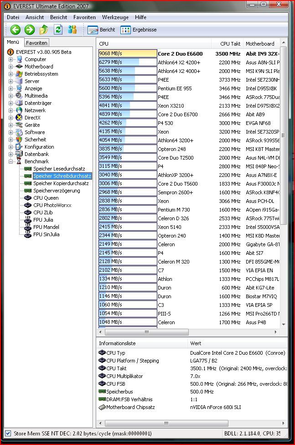Viewport: 295px width, 445px height.
Task: Open the Bericht report toolbar button
Action: [101, 30]
